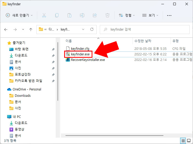Click the file list horizontal scrollbar
Viewport: 193px width, 144px height.
click(114, 136)
